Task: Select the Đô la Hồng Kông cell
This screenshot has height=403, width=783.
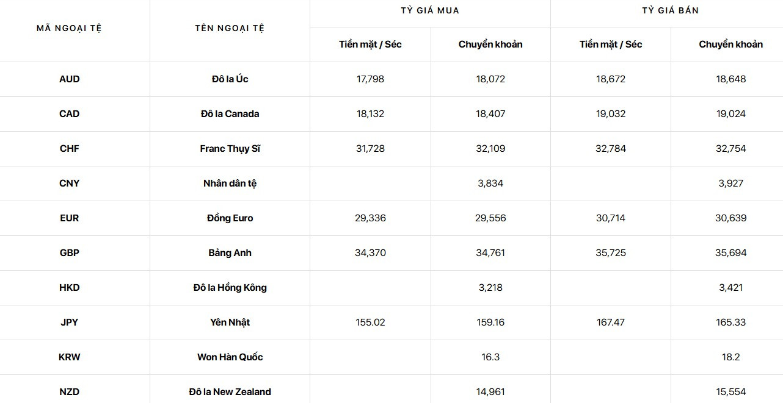Action: (230, 288)
